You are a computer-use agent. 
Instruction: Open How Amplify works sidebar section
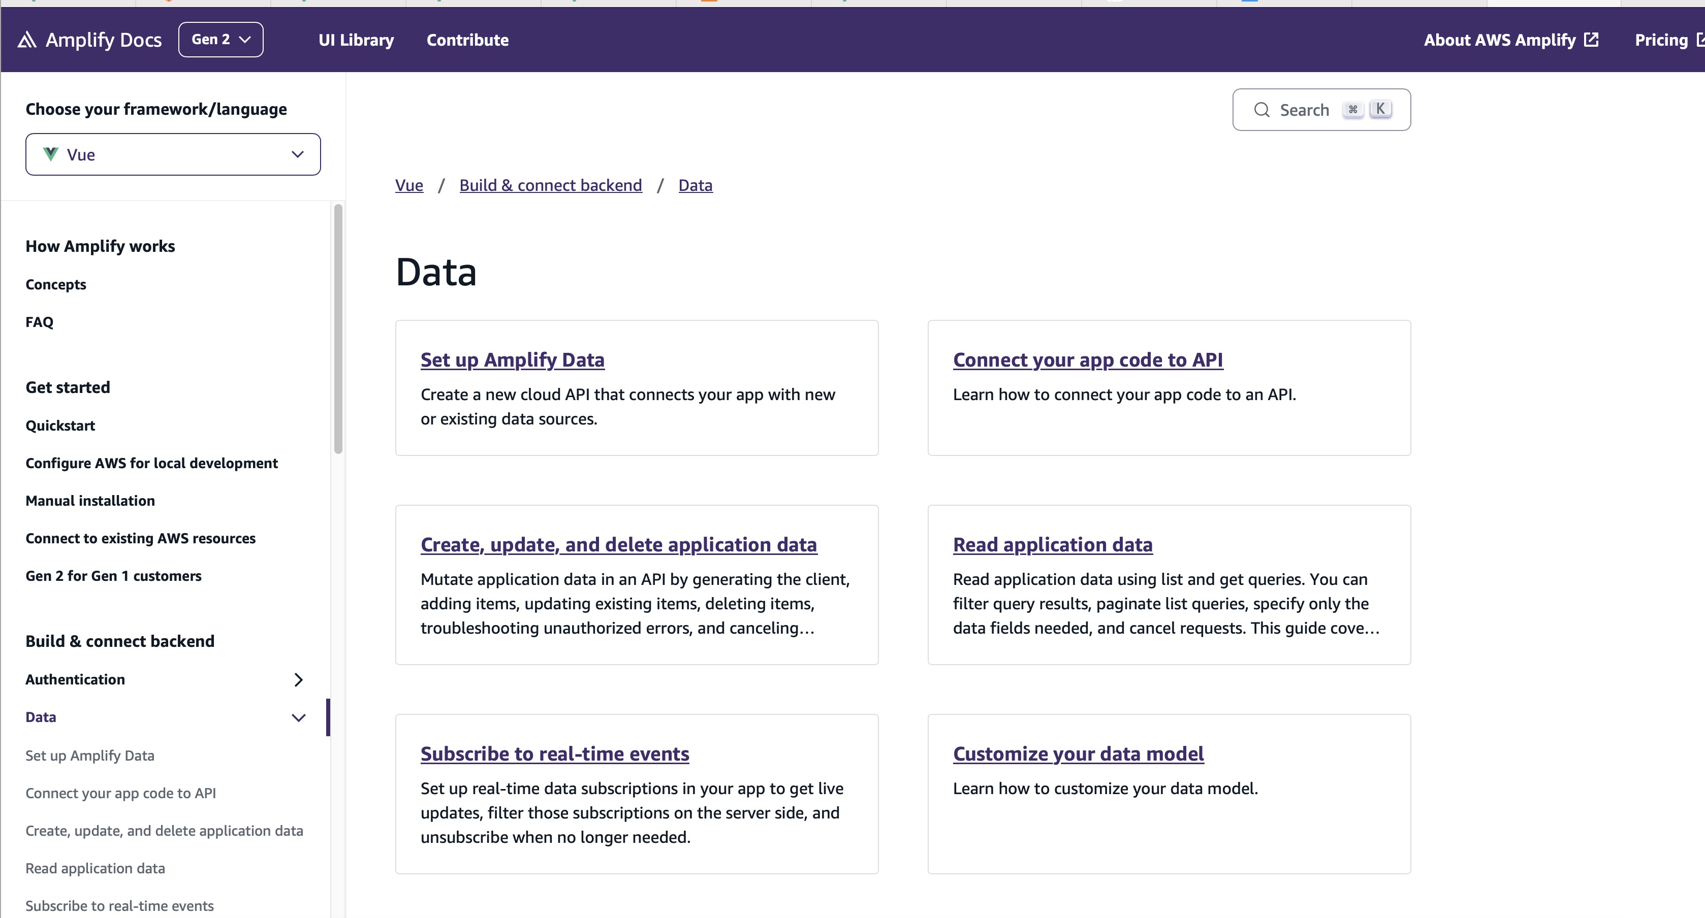[x=100, y=246]
